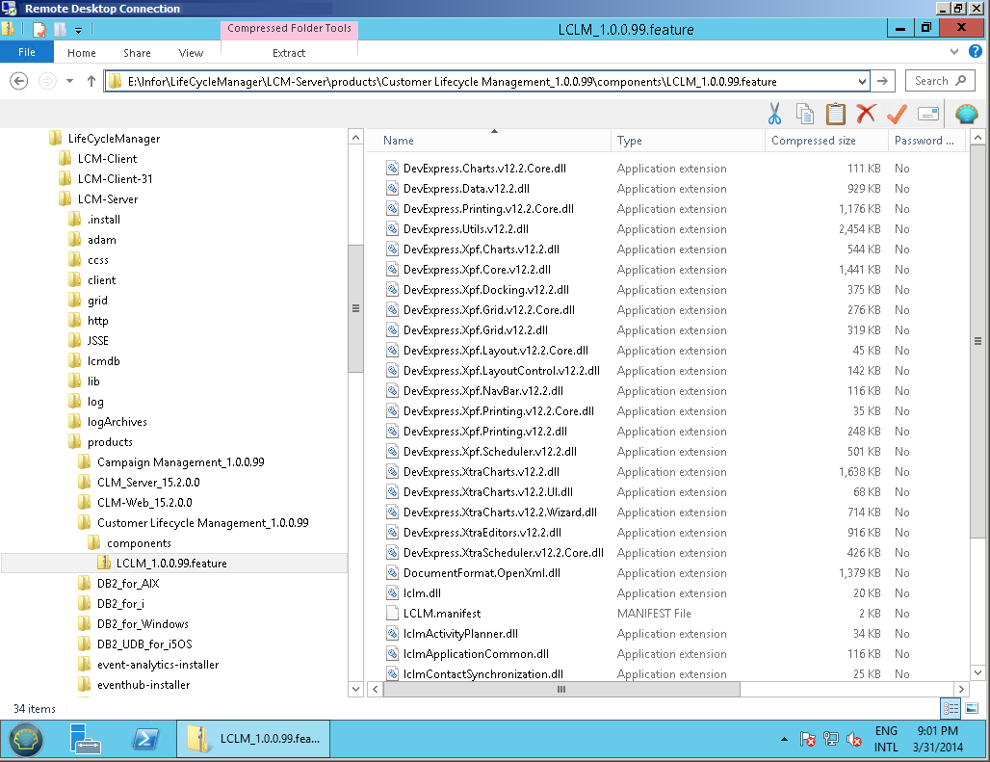Expand the ribbon with the chevron
The width and height of the screenshot is (990, 762).
953,52
